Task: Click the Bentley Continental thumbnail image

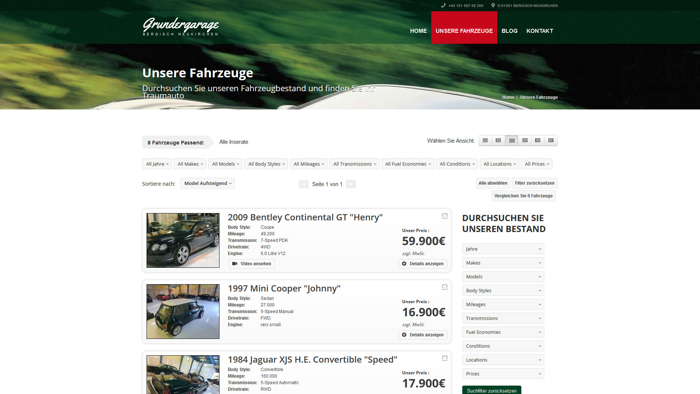Action: [183, 240]
